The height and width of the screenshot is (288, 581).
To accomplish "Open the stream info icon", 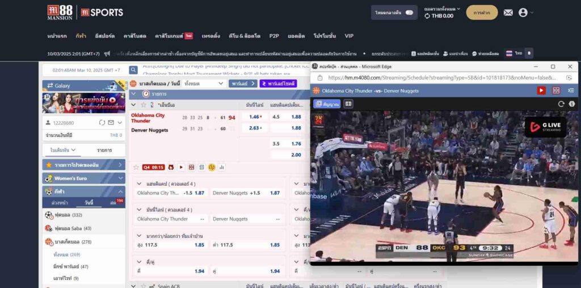I will click(x=571, y=104).
